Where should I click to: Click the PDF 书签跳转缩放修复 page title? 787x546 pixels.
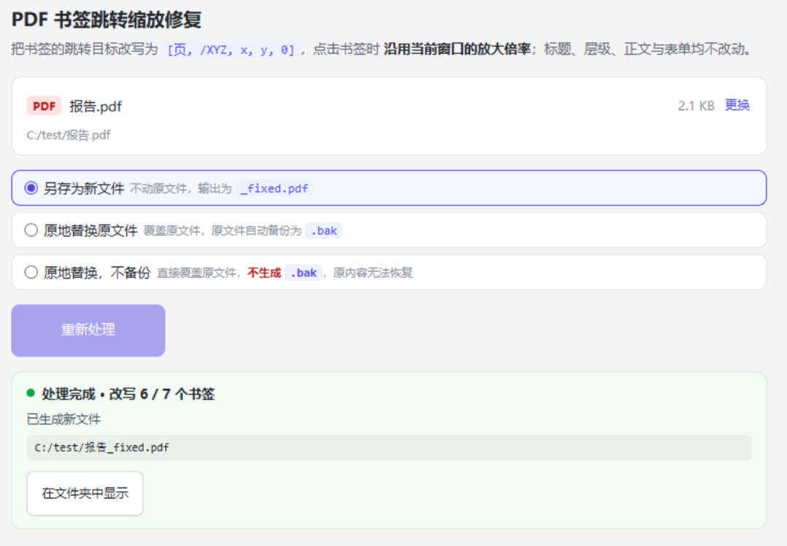pos(107,20)
